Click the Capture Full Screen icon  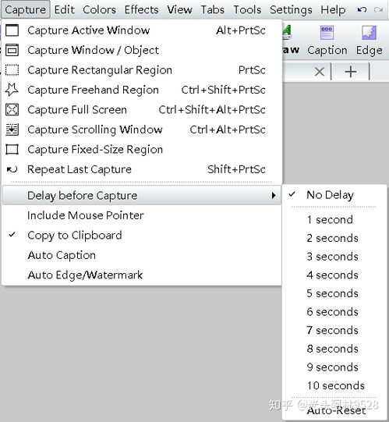12,109
